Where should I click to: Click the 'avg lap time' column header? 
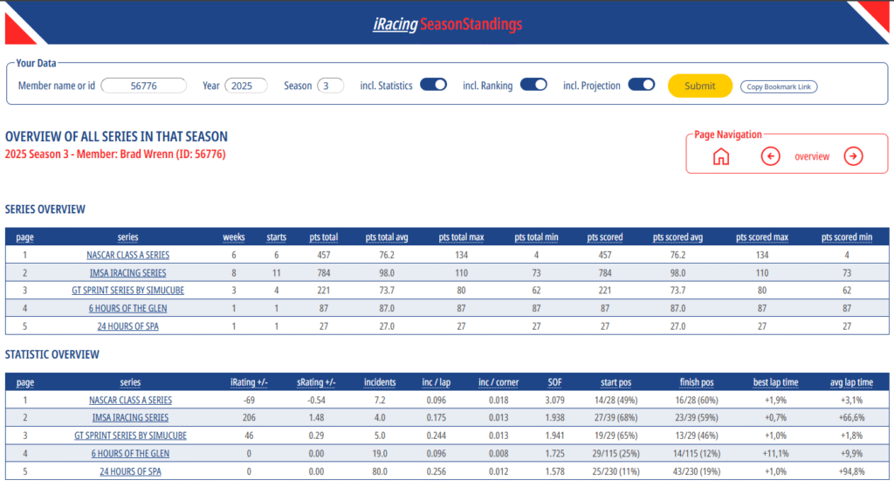852,382
